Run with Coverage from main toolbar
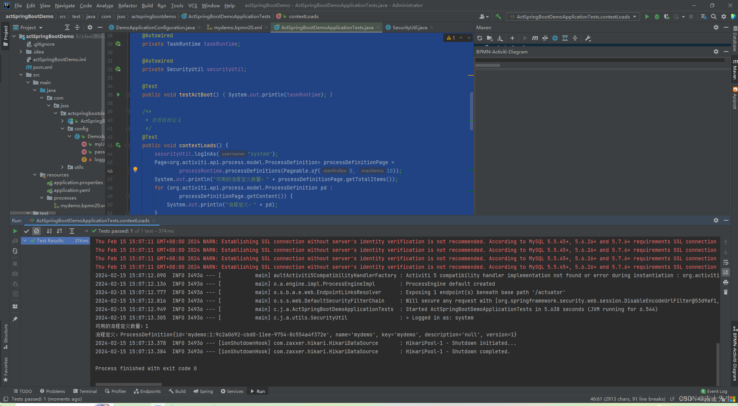The height and width of the screenshot is (406, 738). (x=667, y=17)
